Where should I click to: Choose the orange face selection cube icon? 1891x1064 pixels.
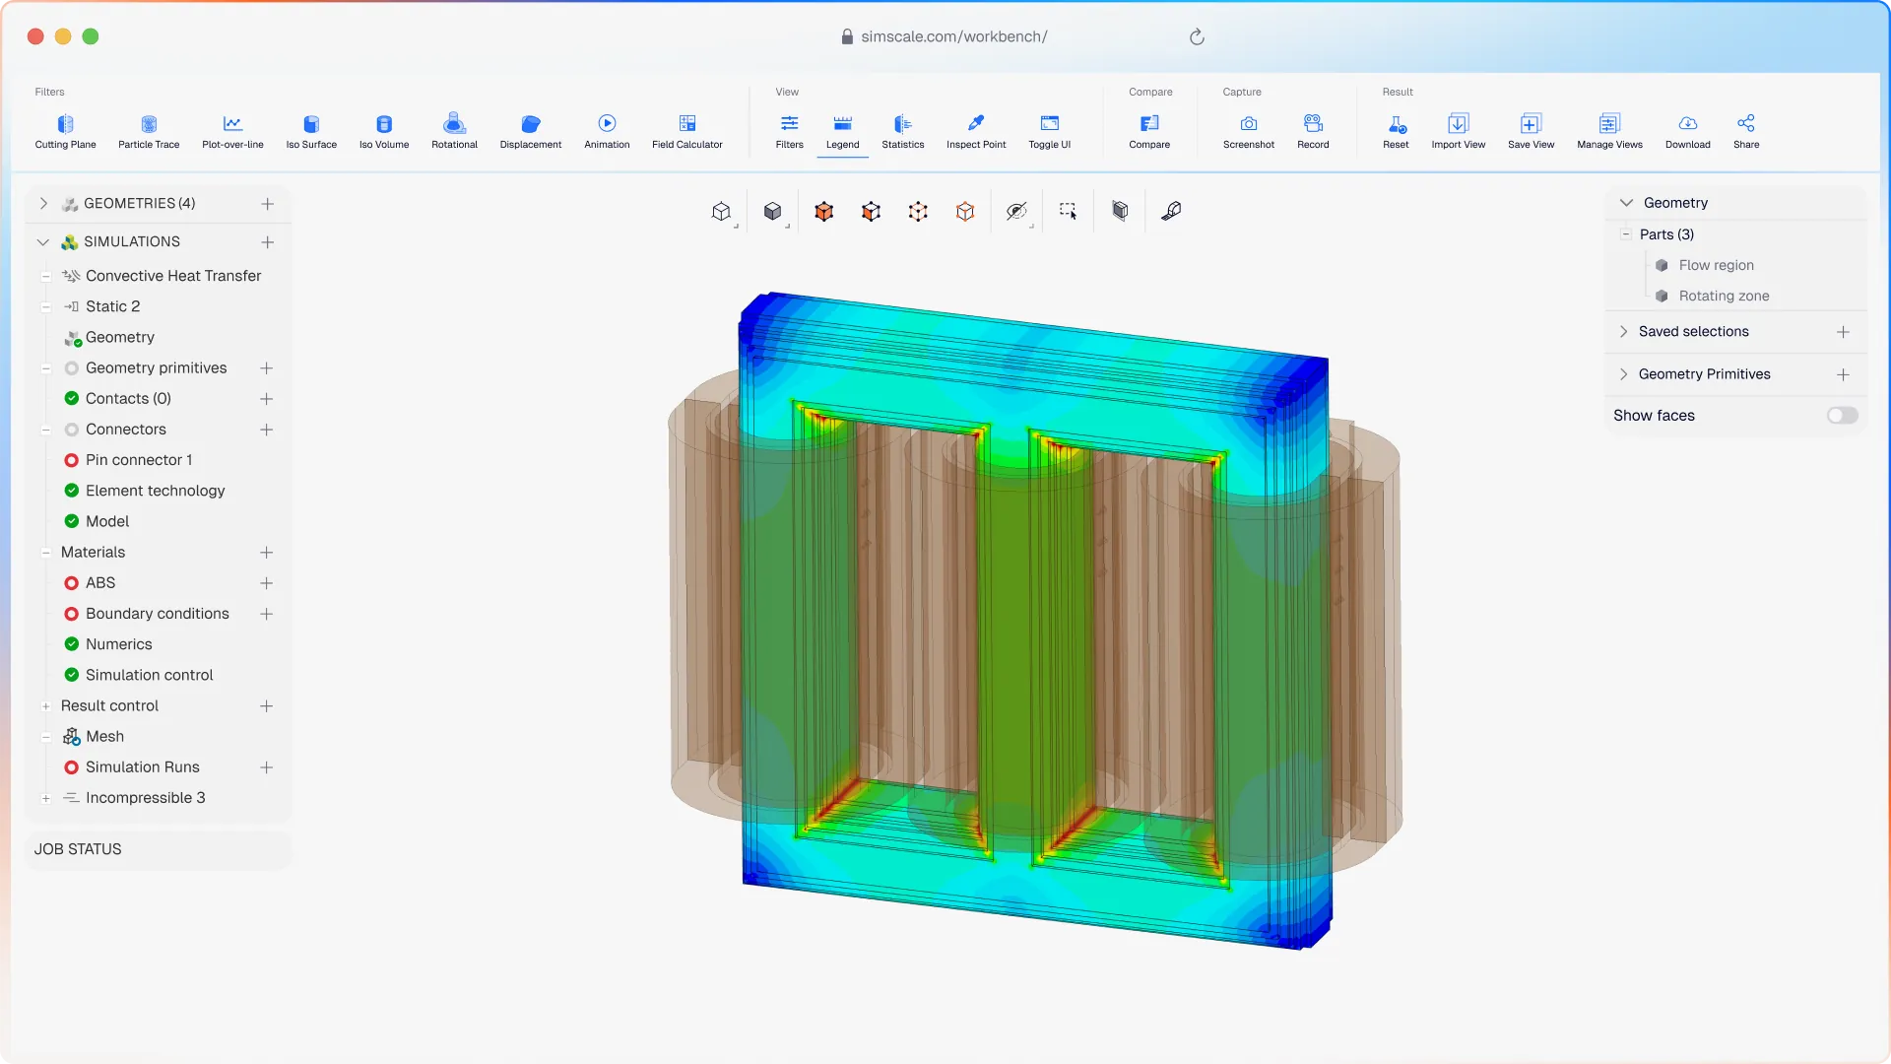(x=824, y=211)
